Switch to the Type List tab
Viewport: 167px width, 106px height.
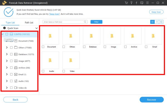click(x=10, y=23)
